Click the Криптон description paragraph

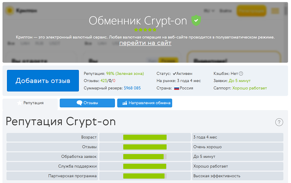pos(145,37)
